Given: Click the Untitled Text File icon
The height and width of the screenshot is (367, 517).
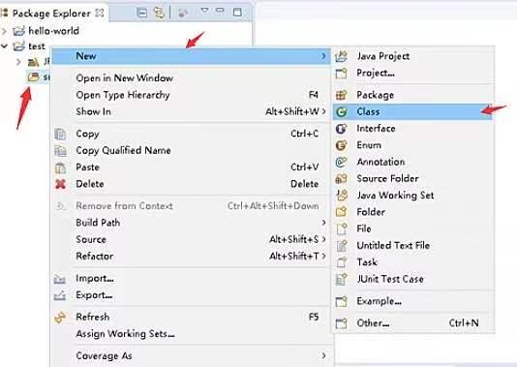Looking at the screenshot, I should pyautogui.click(x=342, y=246).
